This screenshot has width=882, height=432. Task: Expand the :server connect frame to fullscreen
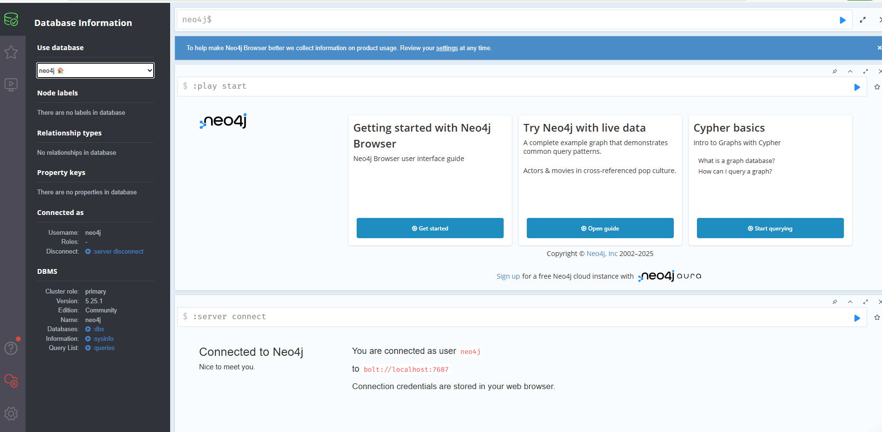pyautogui.click(x=866, y=302)
